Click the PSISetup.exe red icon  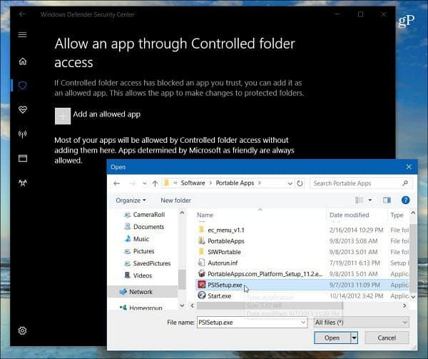click(x=201, y=285)
